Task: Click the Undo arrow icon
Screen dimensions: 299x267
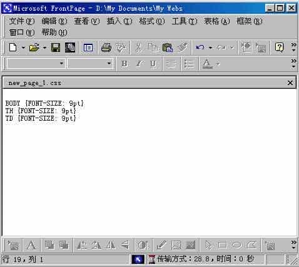Action: tap(200, 48)
